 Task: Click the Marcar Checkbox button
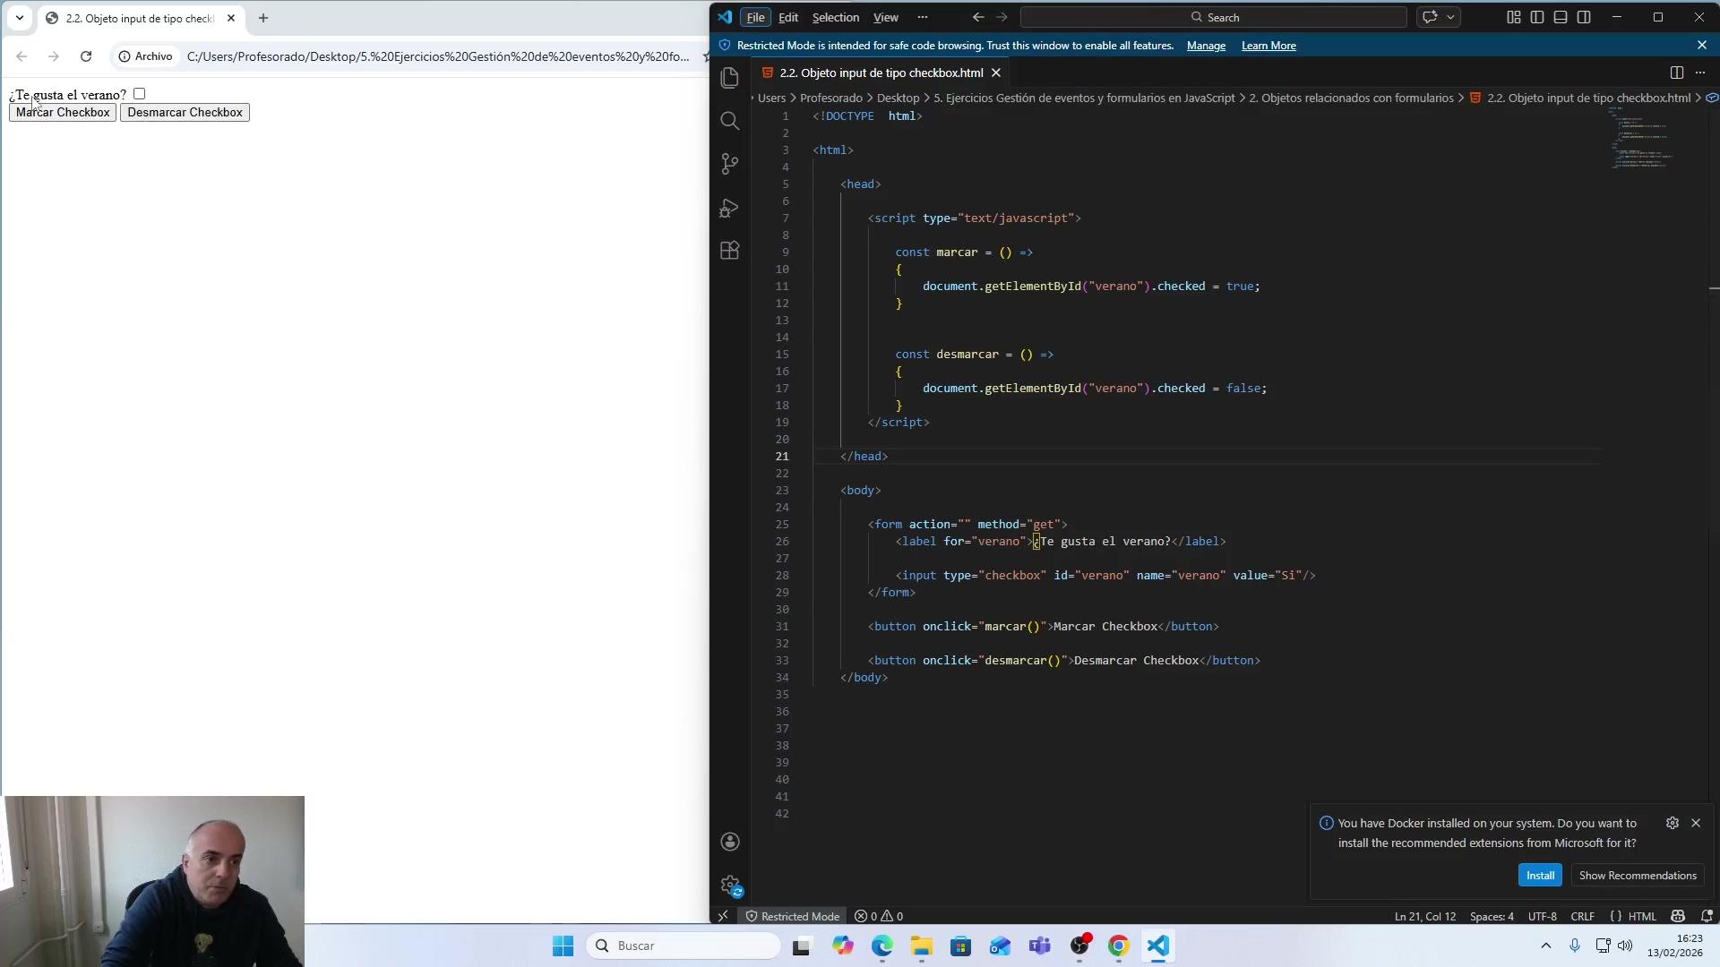click(x=63, y=113)
